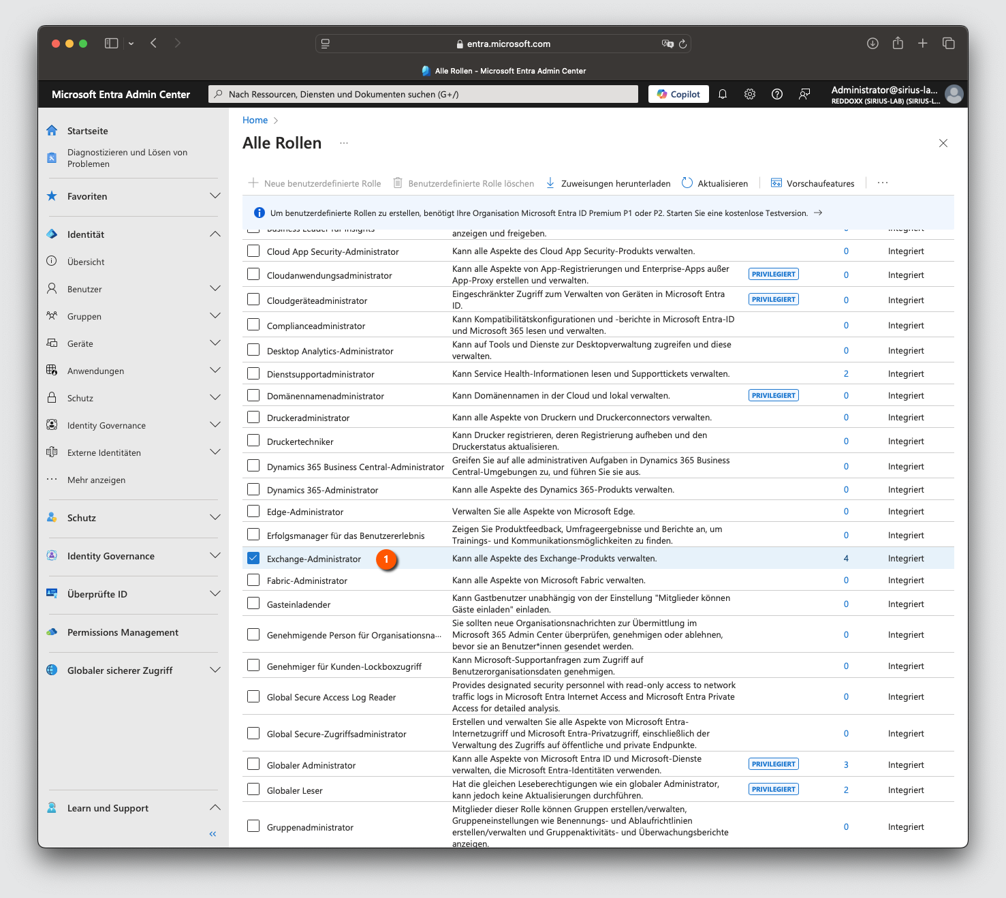Open toolbar overflow ellipsis after Vorschaufeatures
This screenshot has width=1006, height=898.
tap(883, 183)
